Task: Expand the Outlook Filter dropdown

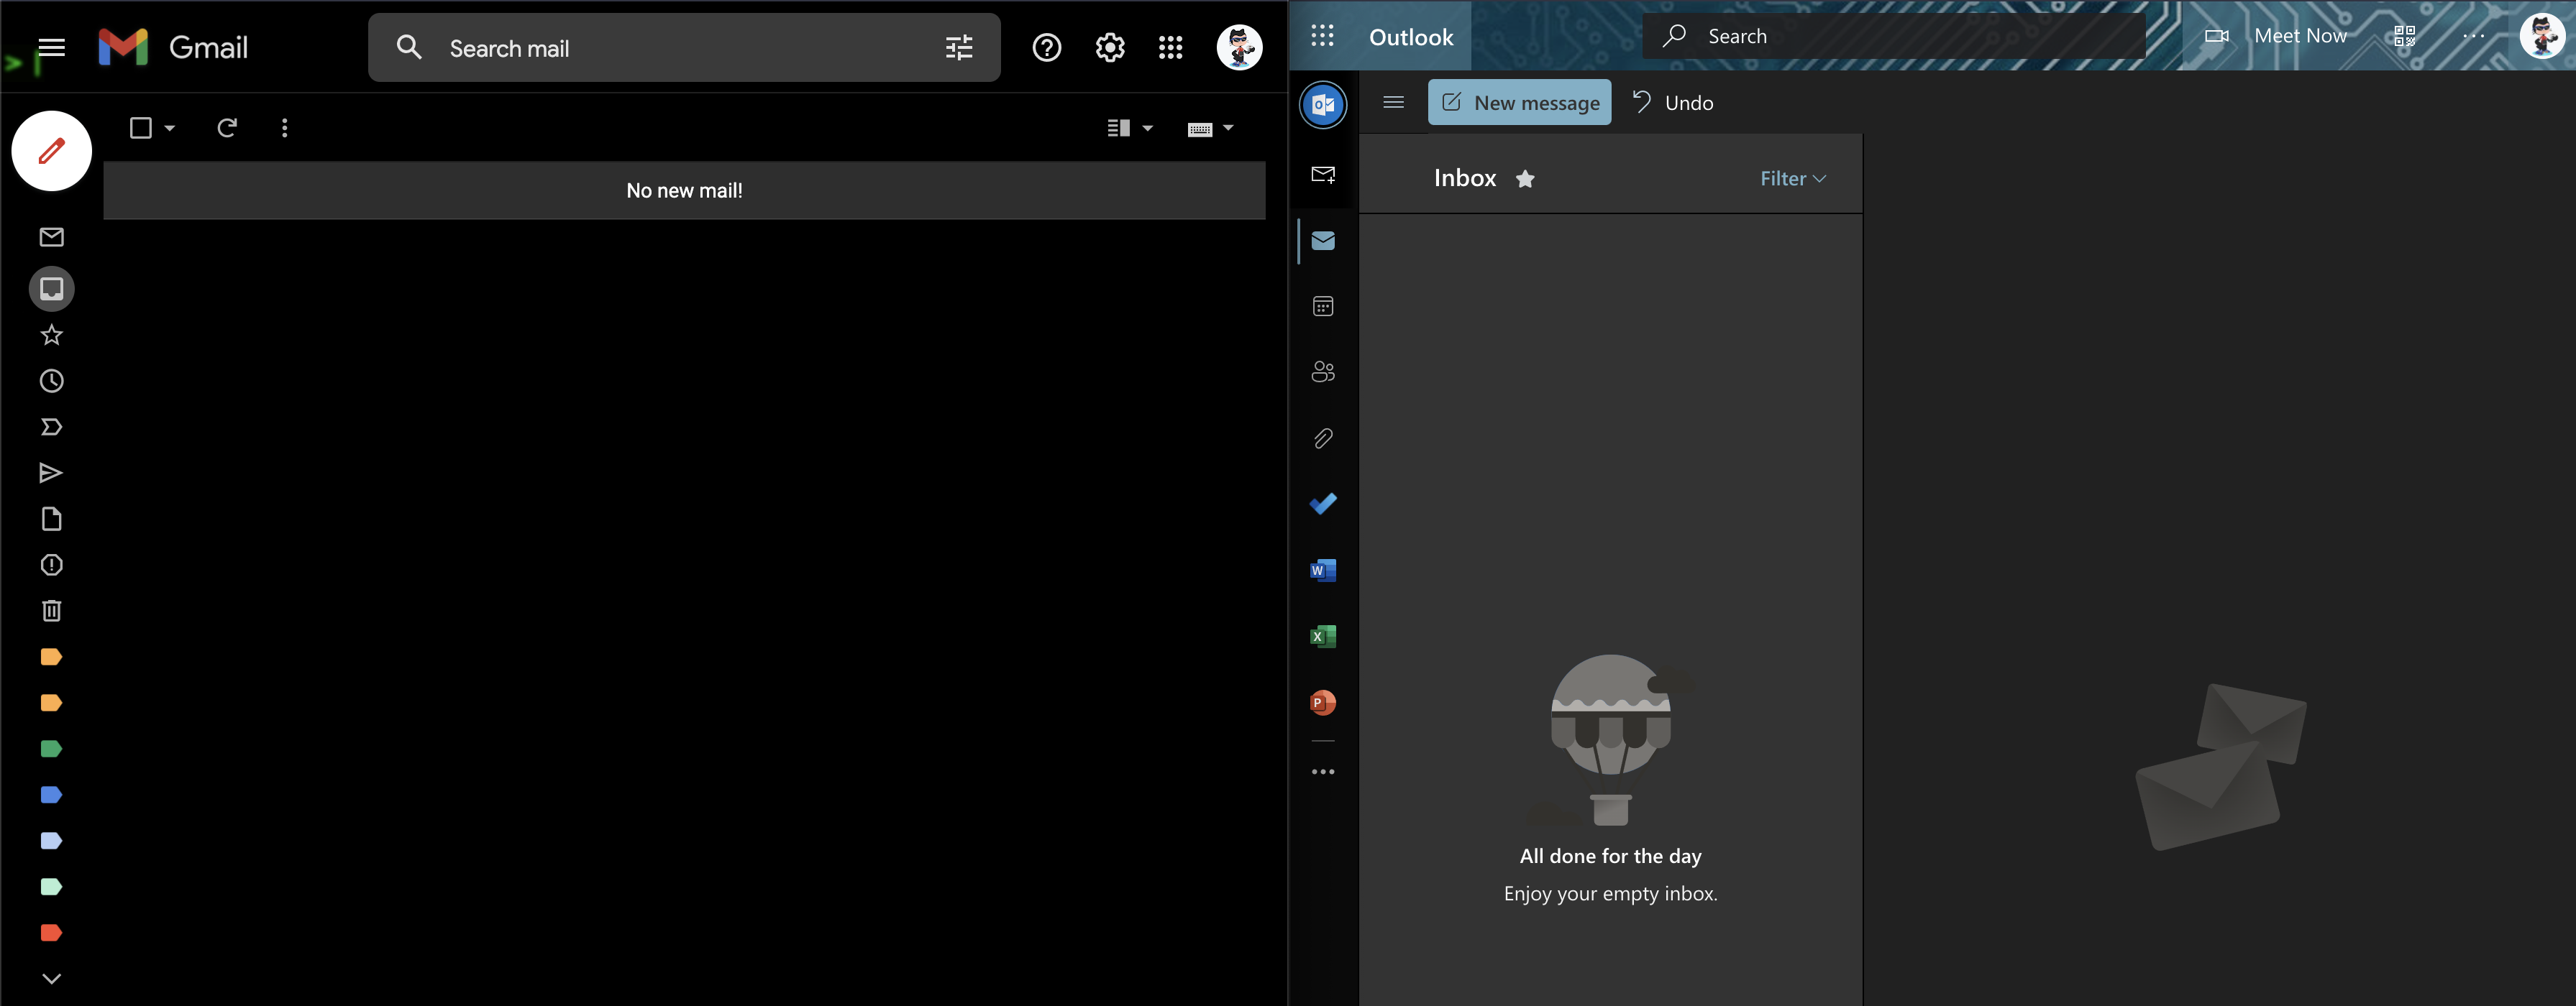Action: pyautogui.click(x=1792, y=179)
